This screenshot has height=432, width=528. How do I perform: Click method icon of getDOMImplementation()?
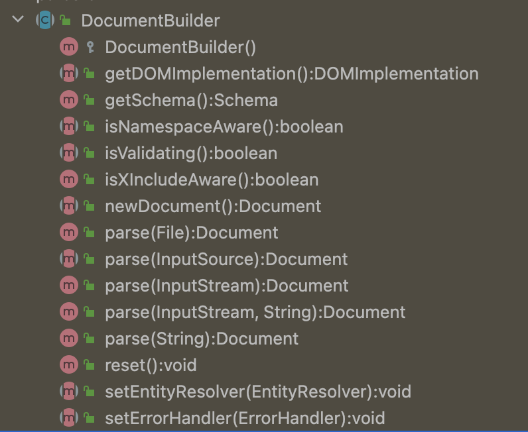pos(69,73)
